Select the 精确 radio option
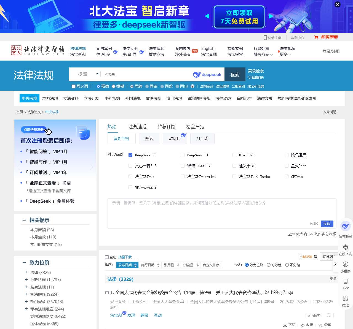The width and height of the screenshot is (353, 329). [x=98, y=86]
